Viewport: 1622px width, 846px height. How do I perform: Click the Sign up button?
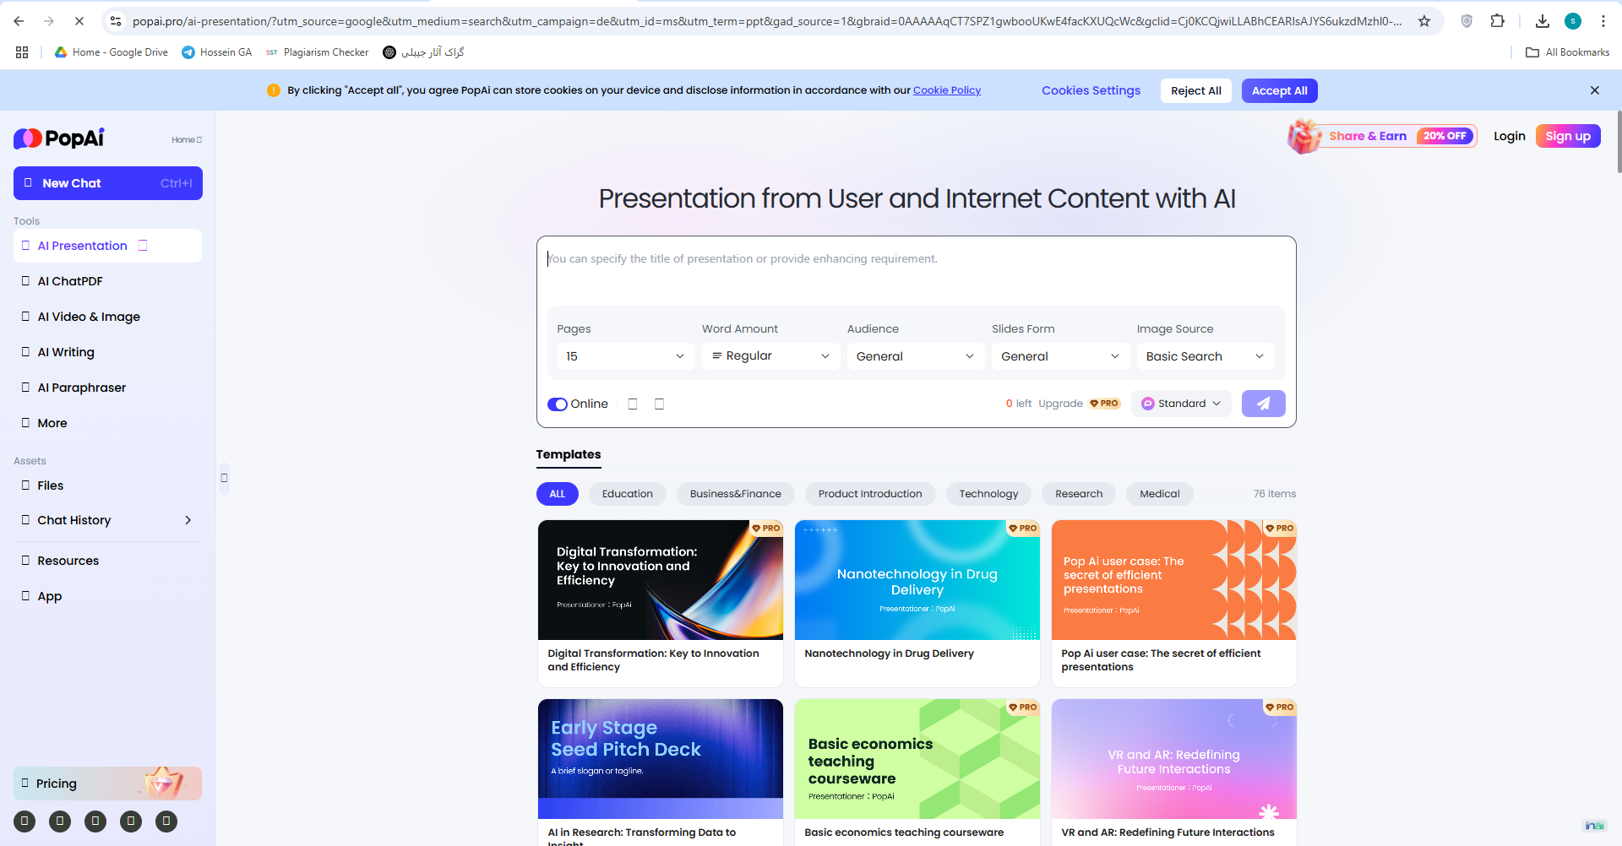click(x=1568, y=136)
